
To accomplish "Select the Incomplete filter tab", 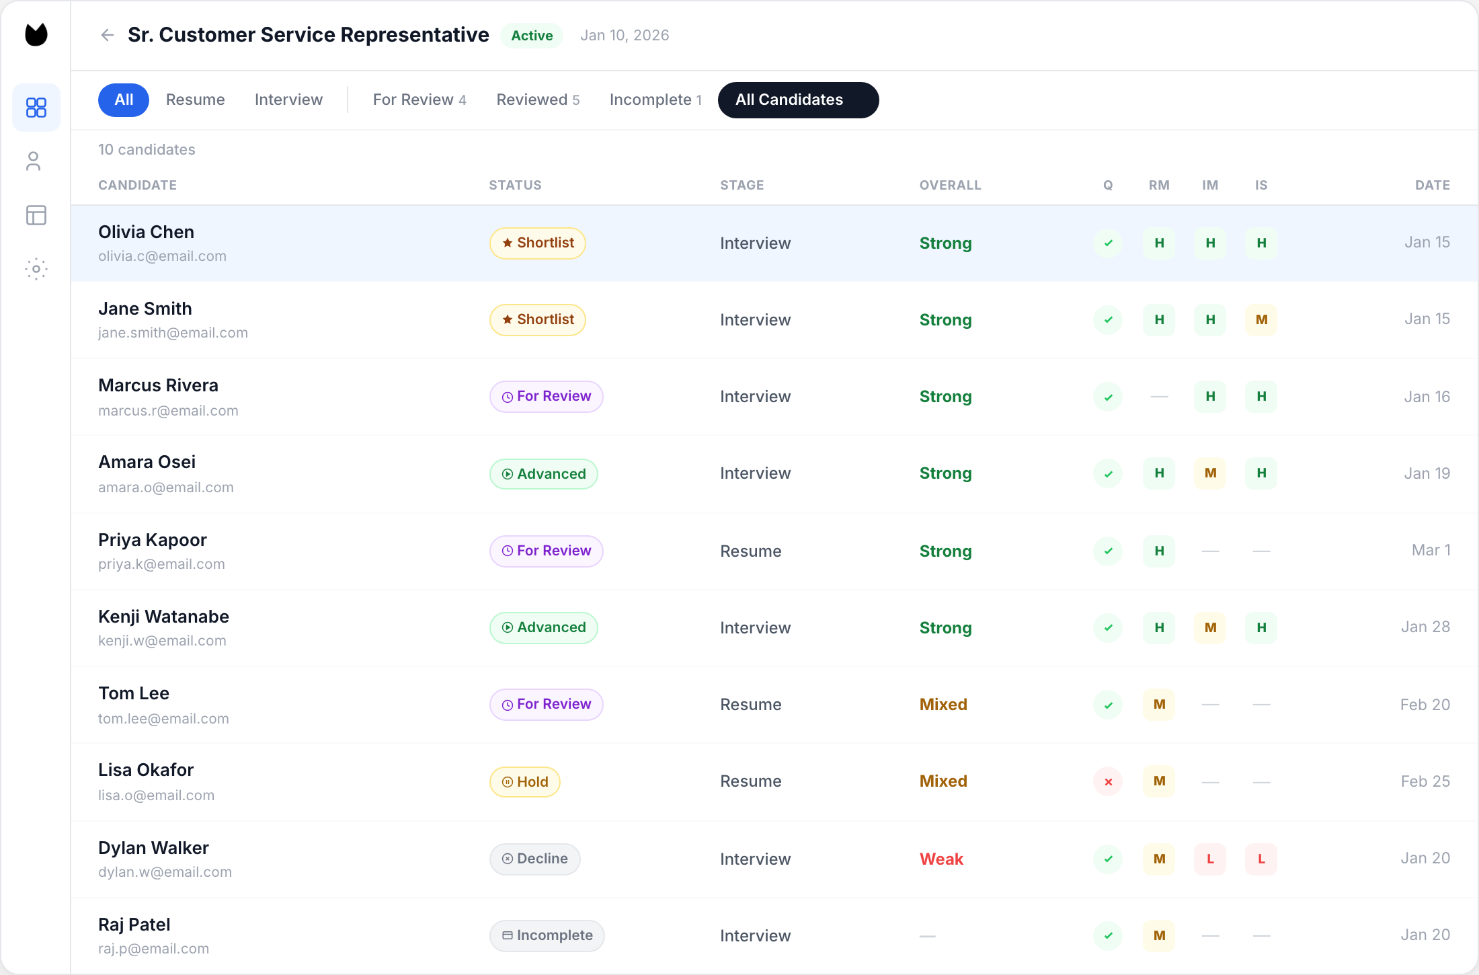I will [655, 100].
